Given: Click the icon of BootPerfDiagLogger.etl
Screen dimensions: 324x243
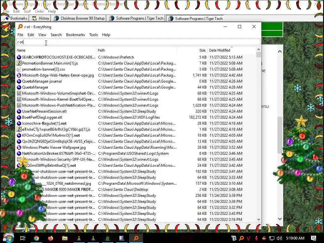Looking at the screenshot, I should click(x=19, y=117).
